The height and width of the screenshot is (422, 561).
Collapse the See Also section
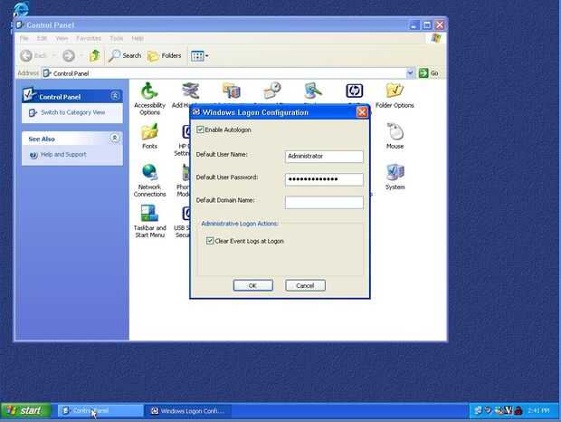click(115, 138)
